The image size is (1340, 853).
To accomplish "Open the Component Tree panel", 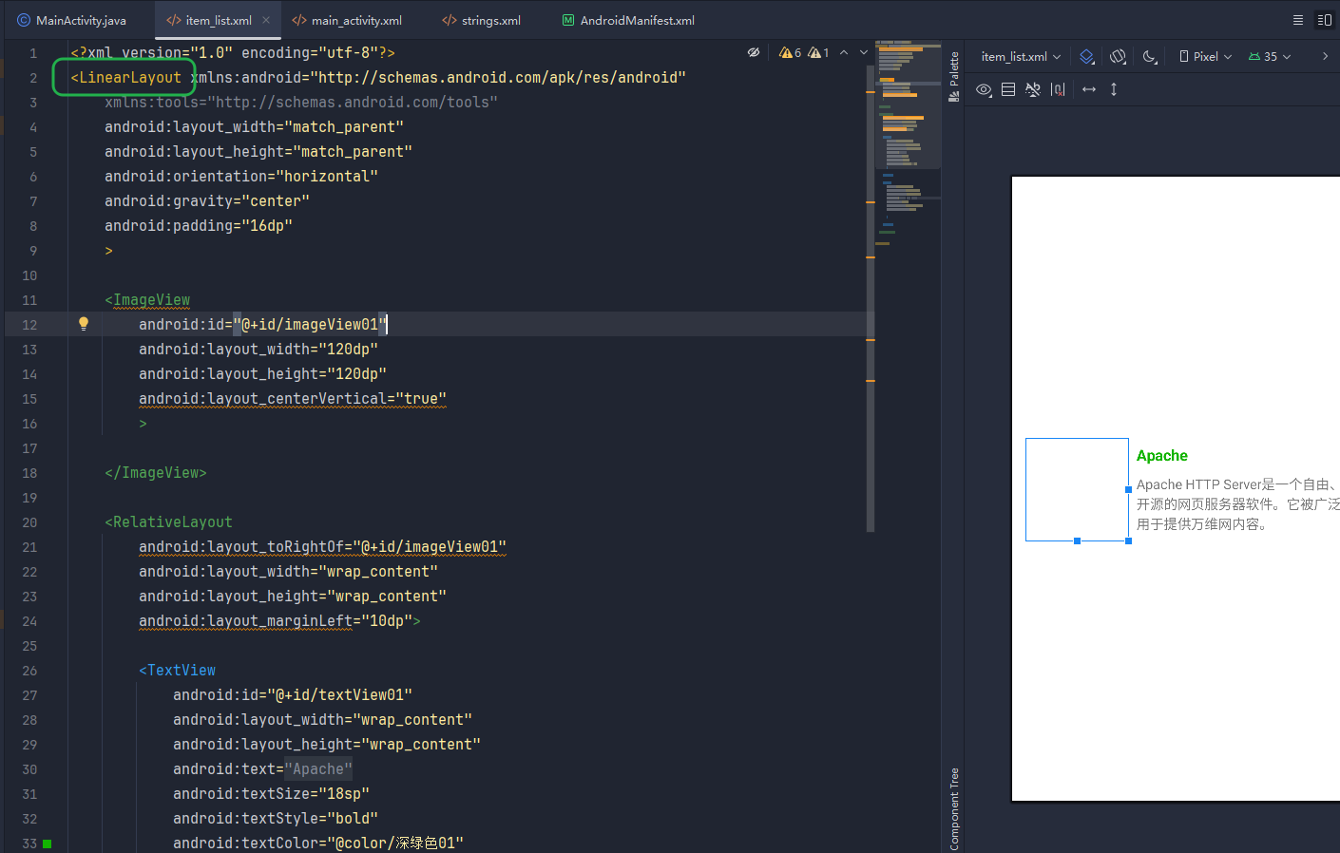I will point(953,808).
